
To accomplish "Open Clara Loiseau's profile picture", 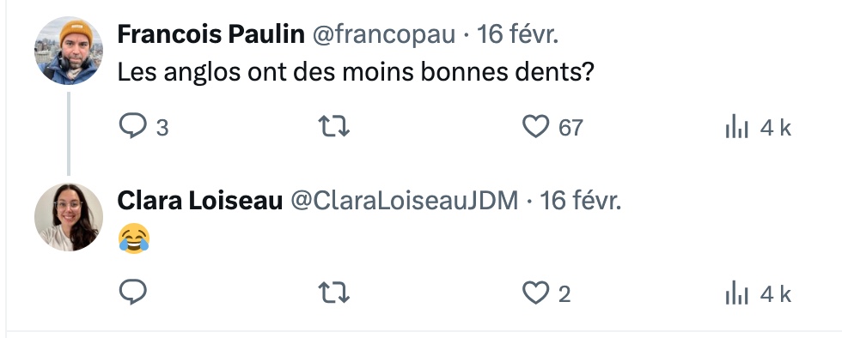I will click(68, 217).
